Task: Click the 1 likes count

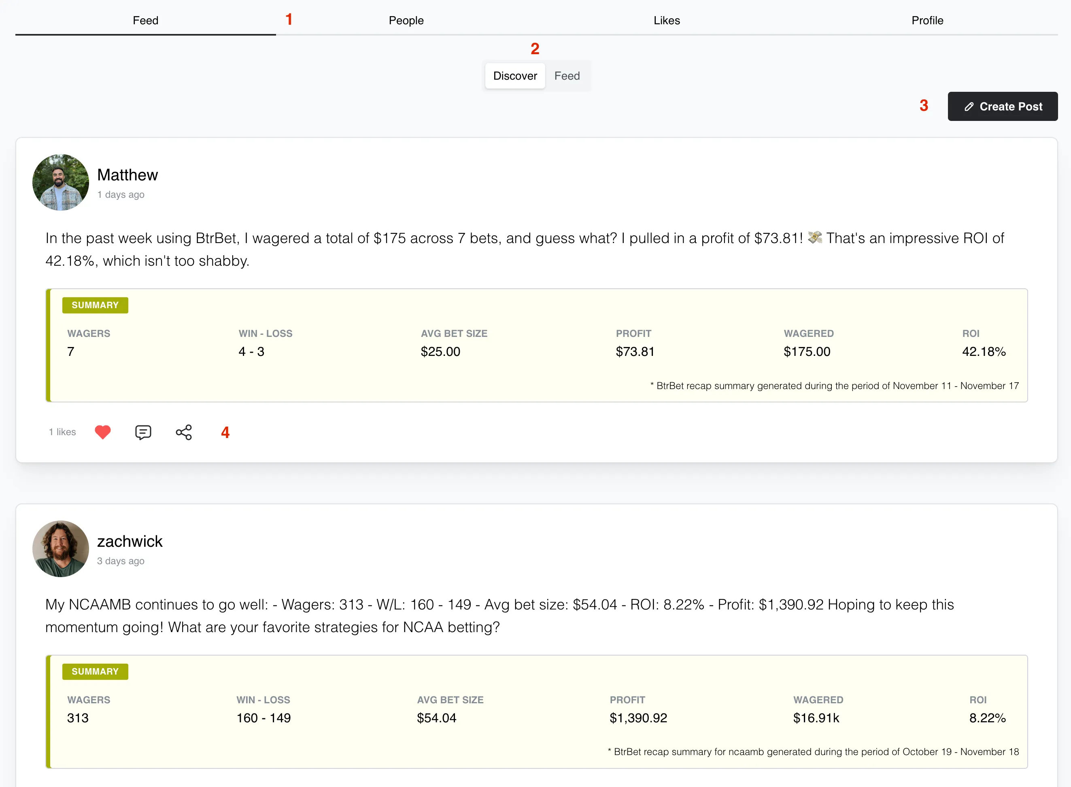Action: click(62, 432)
